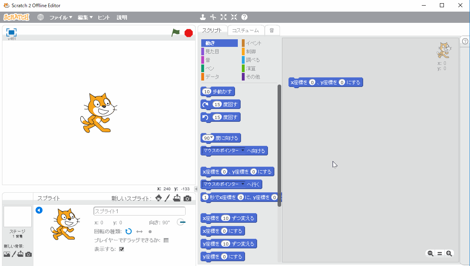This screenshot has height=266, width=470.
Task: Select all-around rotation style
Action: [128, 231]
